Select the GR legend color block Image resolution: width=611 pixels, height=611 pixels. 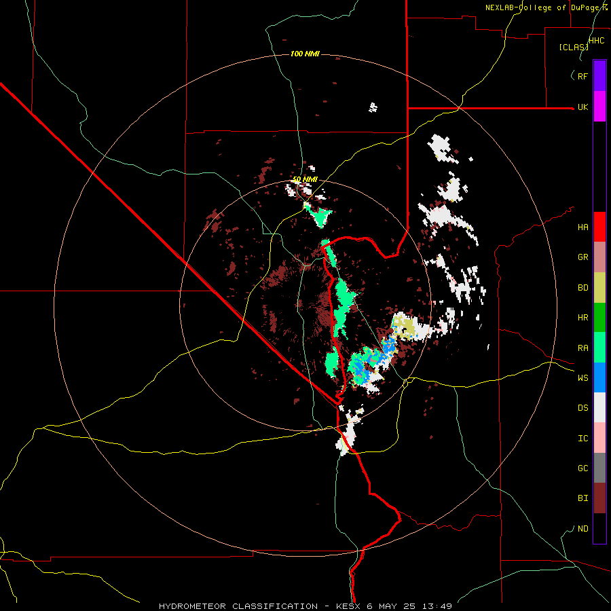point(599,257)
